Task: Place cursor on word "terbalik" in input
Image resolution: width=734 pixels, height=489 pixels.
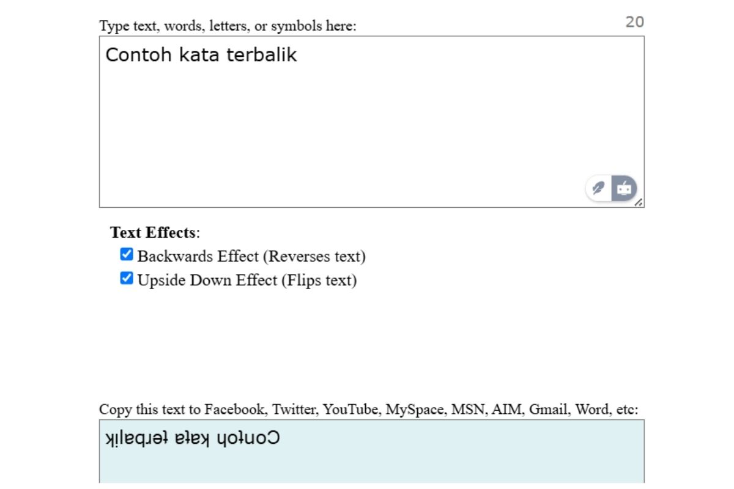Action: click(261, 55)
